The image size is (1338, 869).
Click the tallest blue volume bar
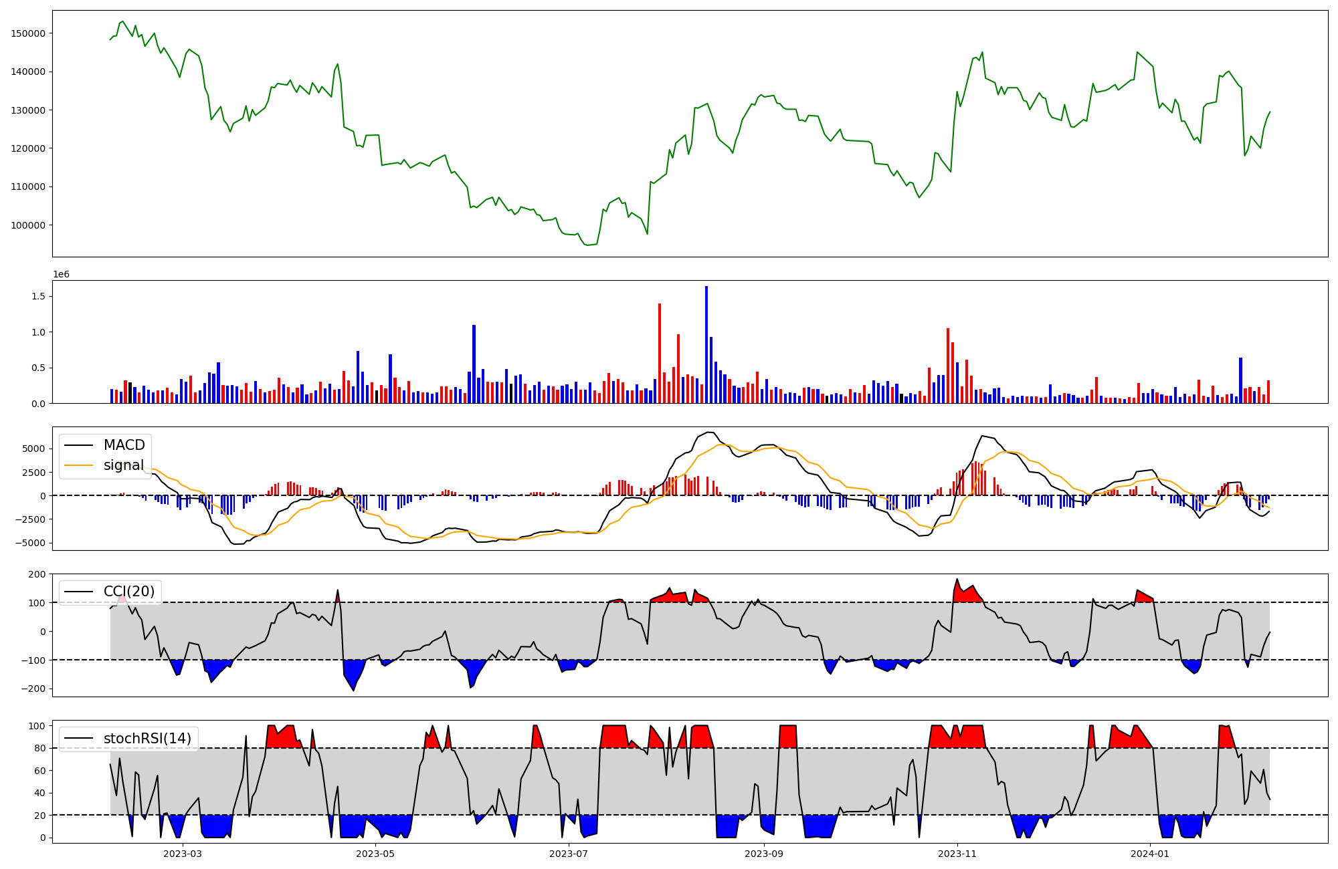(x=706, y=344)
